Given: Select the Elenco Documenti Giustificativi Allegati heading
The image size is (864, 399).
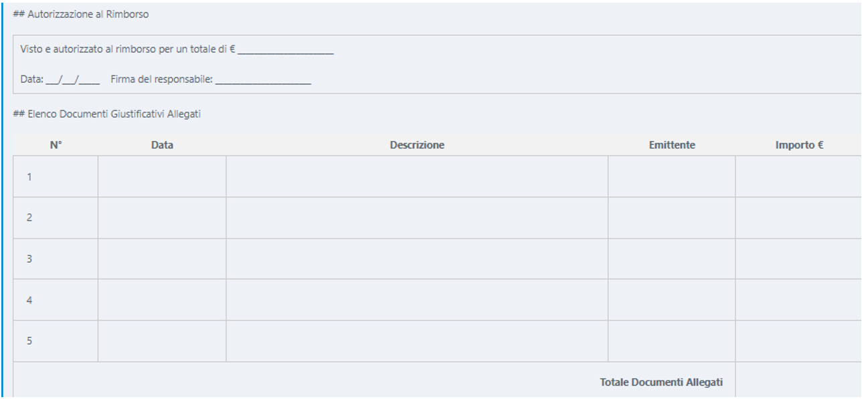Looking at the screenshot, I should [107, 114].
